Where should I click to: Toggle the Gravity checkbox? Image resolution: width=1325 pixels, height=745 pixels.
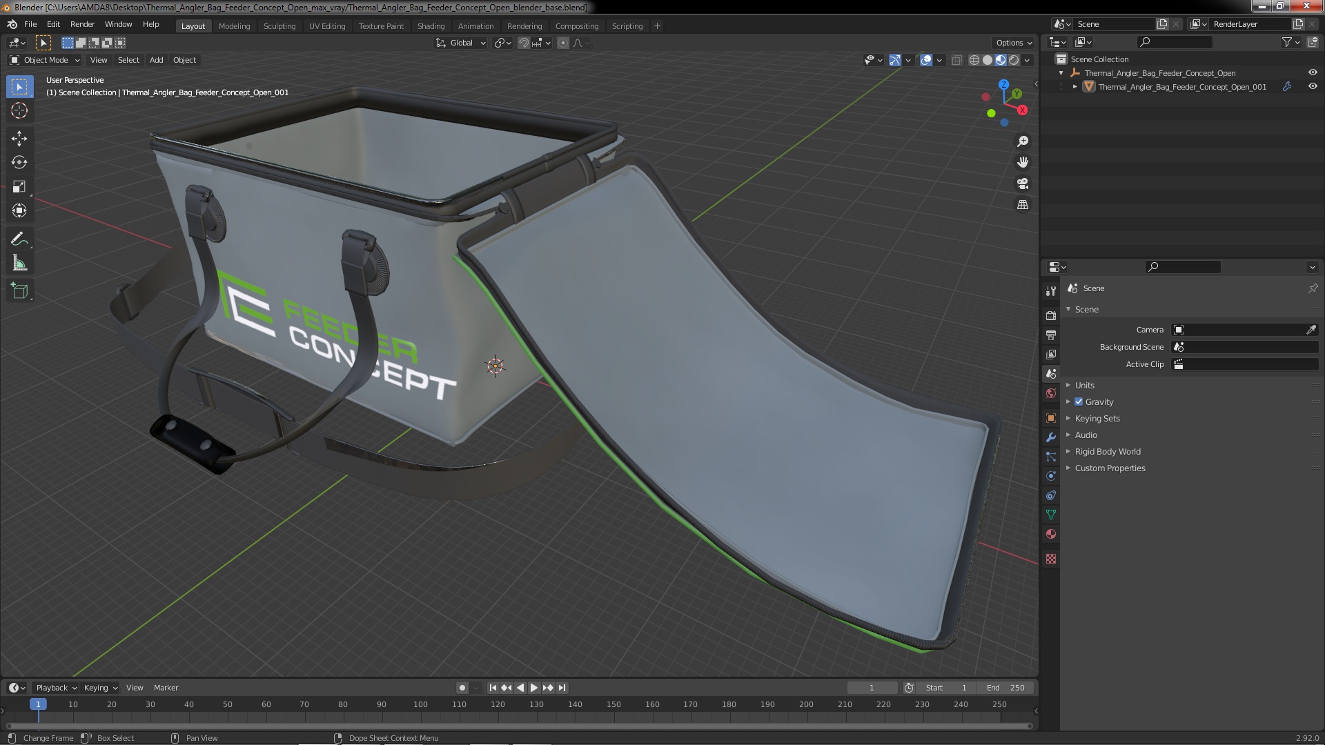1079,401
